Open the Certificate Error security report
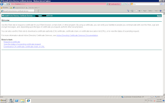 pyautogui.click(x=114, y=4)
